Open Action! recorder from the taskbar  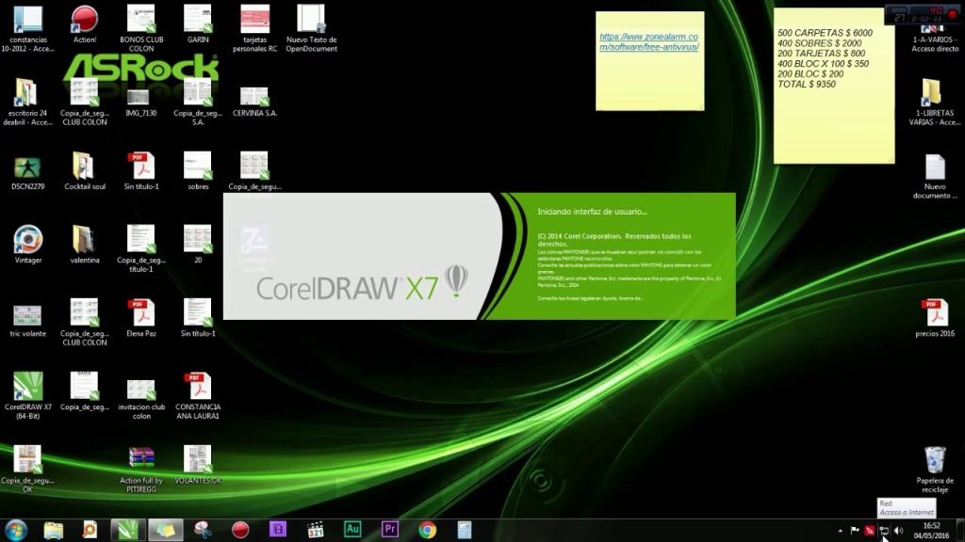[240, 530]
